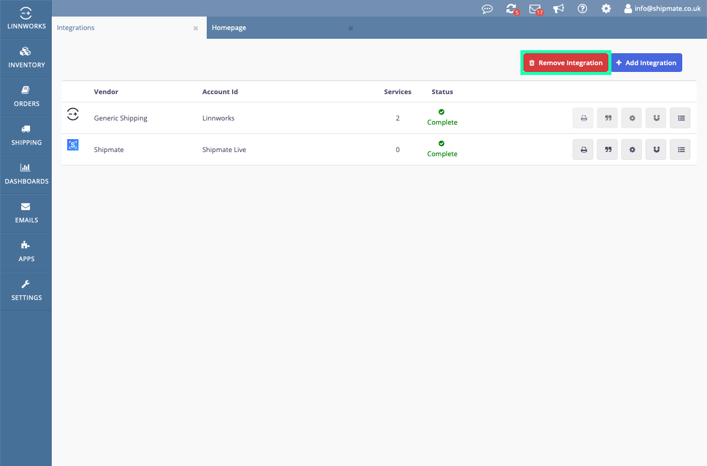Click services count 0 for Shipmate
This screenshot has height=466, width=707.
click(397, 149)
